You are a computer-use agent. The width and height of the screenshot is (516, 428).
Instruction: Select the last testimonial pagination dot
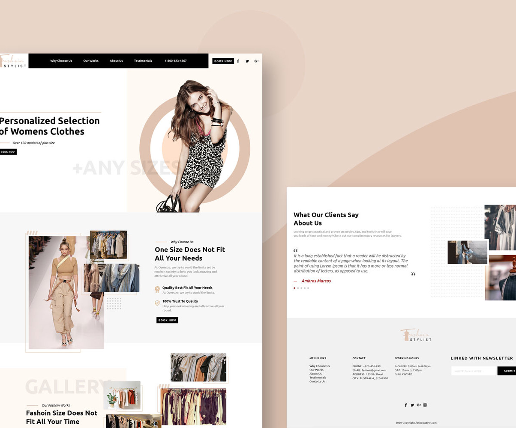click(308, 288)
